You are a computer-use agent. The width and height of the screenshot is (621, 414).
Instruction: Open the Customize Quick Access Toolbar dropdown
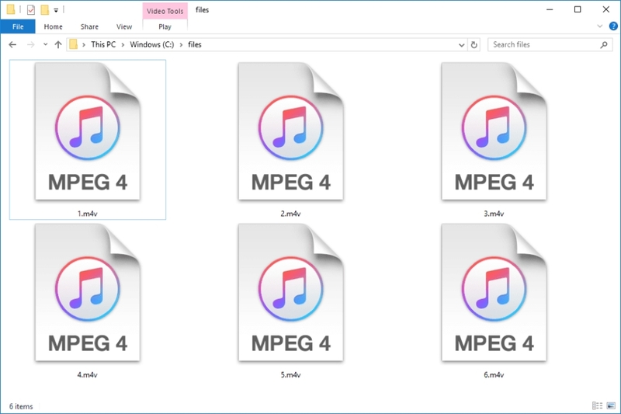point(57,10)
